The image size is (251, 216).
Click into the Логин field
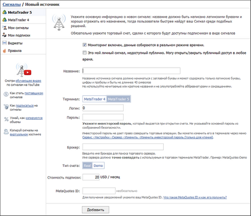[103, 108]
